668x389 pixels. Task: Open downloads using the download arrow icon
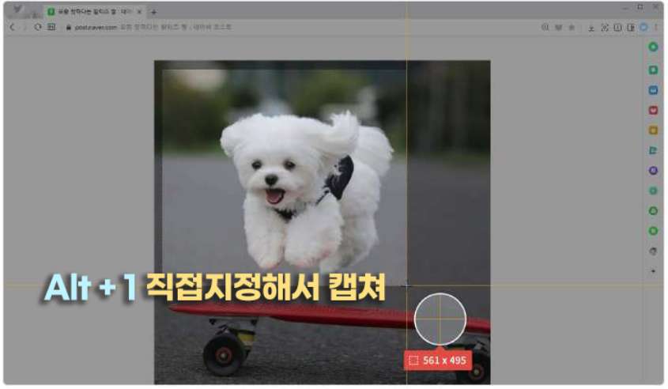click(x=591, y=28)
